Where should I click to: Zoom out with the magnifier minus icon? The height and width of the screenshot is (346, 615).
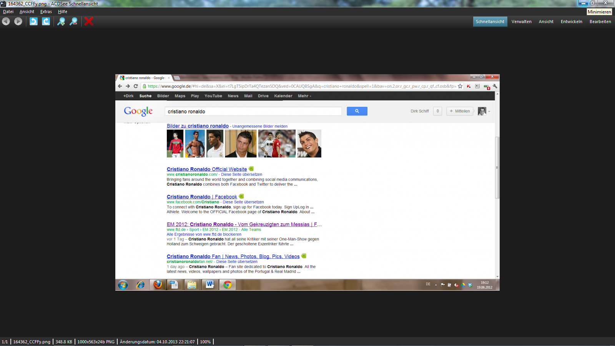(73, 22)
